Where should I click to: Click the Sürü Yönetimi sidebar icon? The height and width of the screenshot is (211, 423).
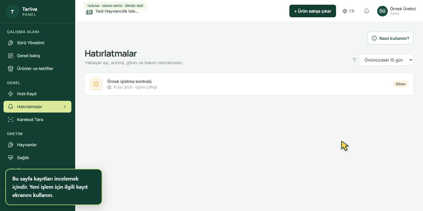(x=11, y=43)
